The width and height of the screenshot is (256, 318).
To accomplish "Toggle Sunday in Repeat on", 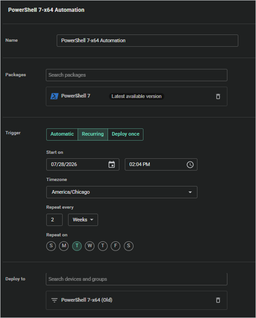I will [x=51, y=246].
